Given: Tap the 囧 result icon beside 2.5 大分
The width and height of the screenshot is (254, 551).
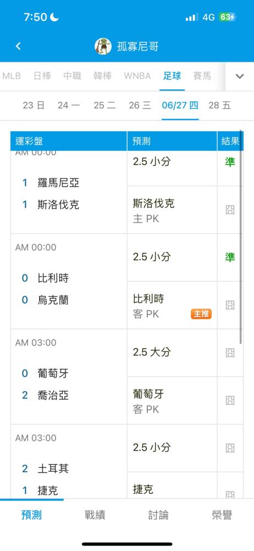Looking at the screenshot, I should click(230, 353).
